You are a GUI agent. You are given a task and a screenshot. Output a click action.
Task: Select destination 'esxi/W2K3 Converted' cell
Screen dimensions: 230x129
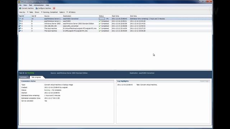click(71, 19)
